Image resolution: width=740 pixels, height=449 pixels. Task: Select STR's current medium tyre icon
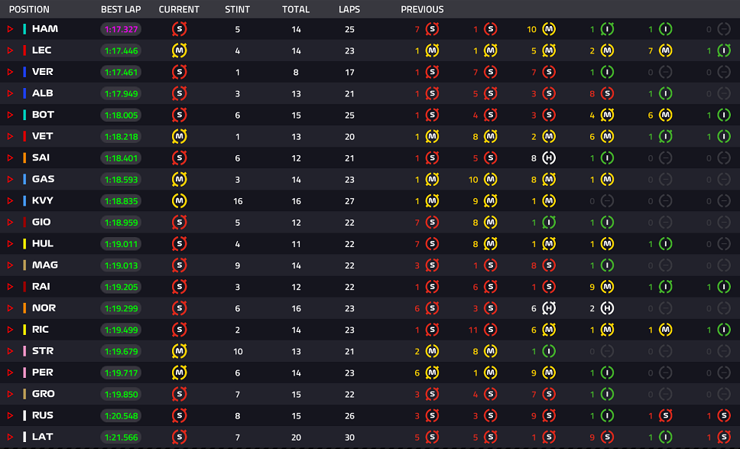180,351
